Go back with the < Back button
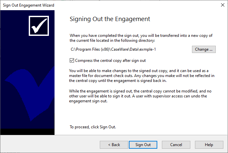This screenshot has width=228, height=153. (x=114, y=144)
